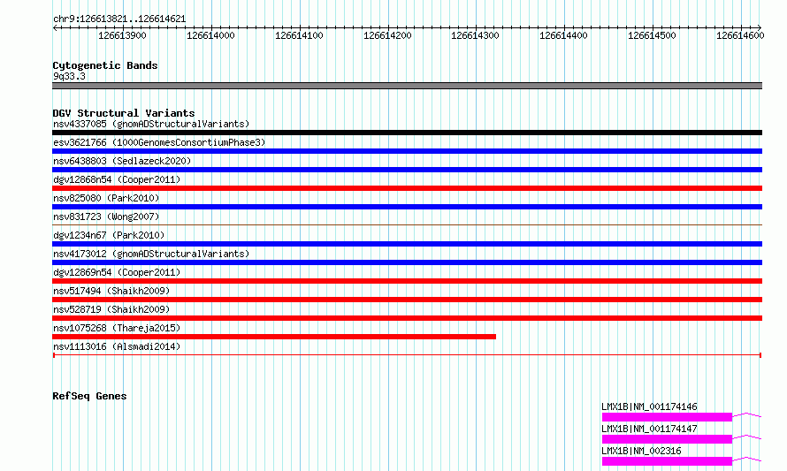Follow the nsv6438803 (Sedlazeck2020) label
Screen dimensions: 787x471
point(122,161)
